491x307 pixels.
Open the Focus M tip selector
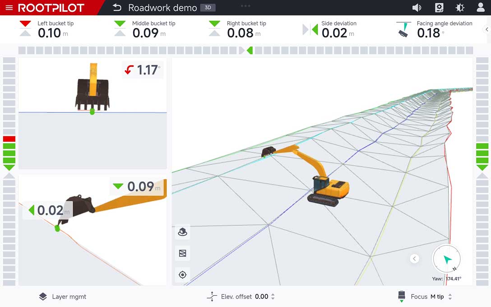click(x=437, y=297)
